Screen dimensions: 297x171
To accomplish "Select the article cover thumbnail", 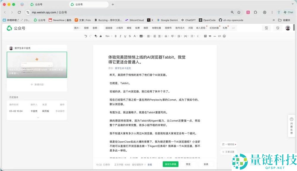I will click(x=37, y=65).
